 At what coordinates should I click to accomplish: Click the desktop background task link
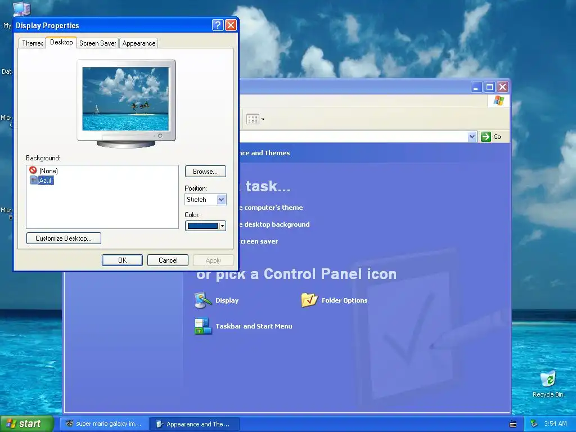[x=274, y=224]
